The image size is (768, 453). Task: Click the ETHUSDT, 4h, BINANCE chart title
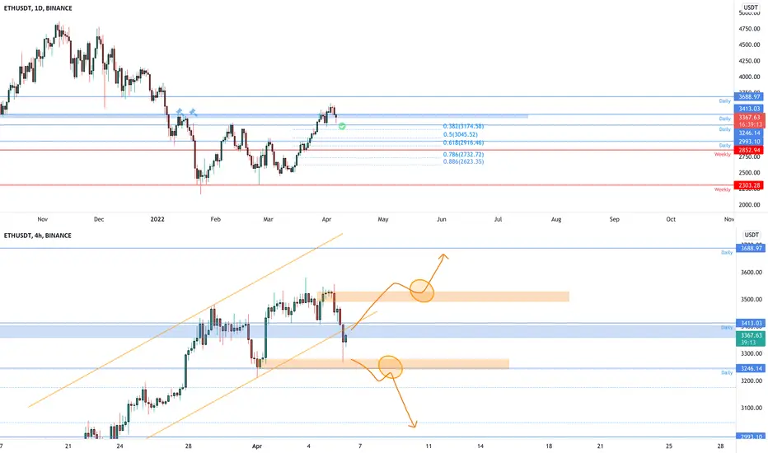[x=38, y=236]
